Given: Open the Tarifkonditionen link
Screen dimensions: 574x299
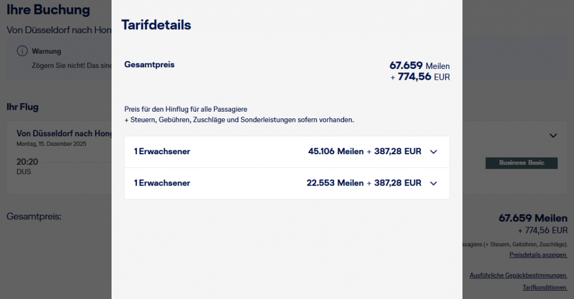Looking at the screenshot, I should point(545,287).
